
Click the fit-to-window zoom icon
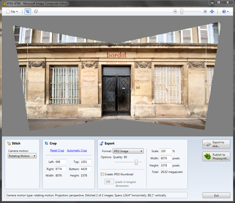pyautogui.click(x=212, y=11)
